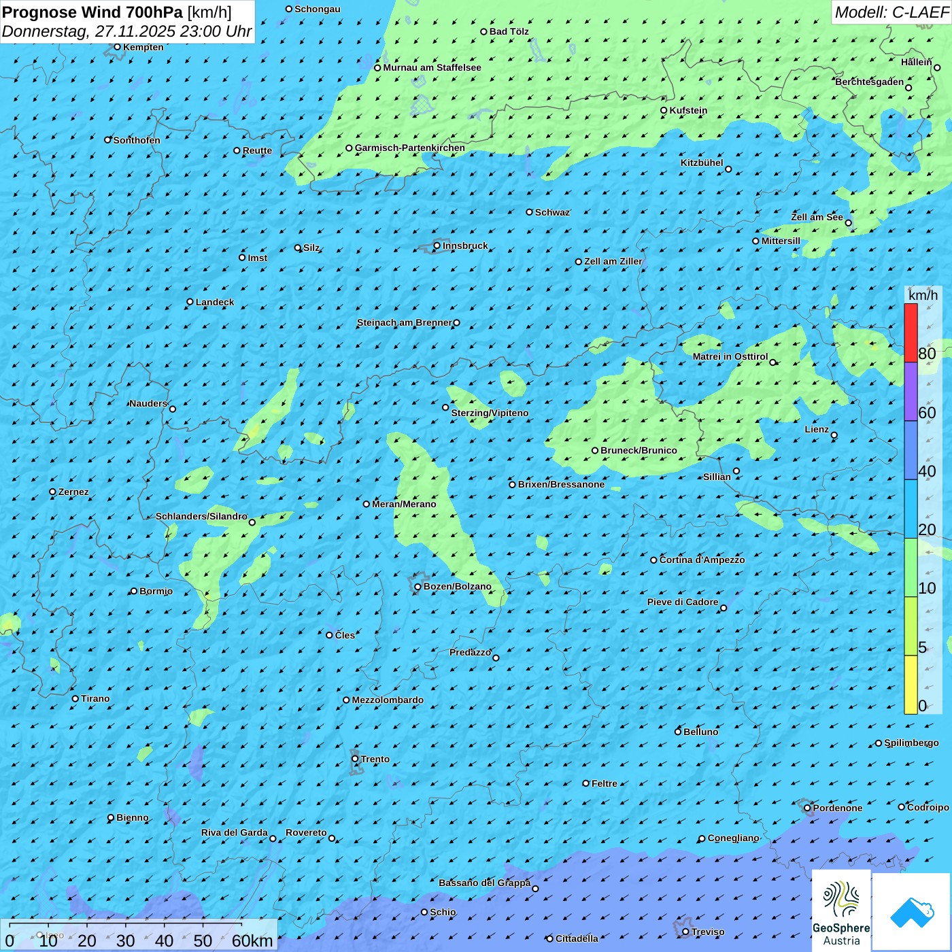This screenshot has width=952, height=952.
Task: Click the Belluno city label
Action: [700, 732]
